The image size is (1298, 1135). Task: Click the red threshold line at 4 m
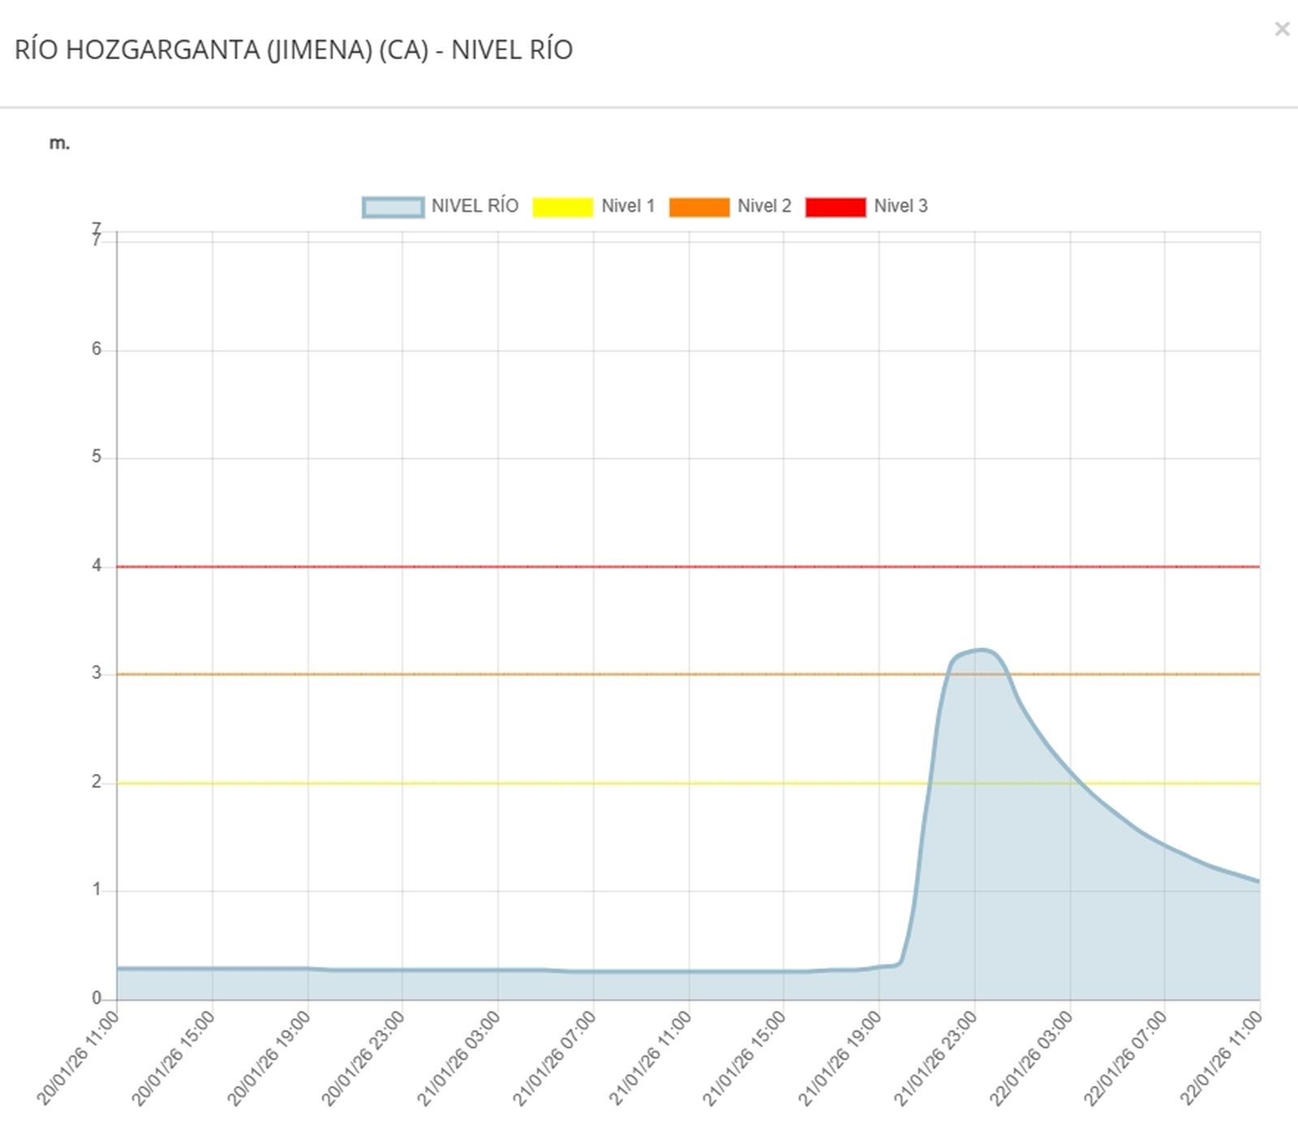click(x=568, y=566)
